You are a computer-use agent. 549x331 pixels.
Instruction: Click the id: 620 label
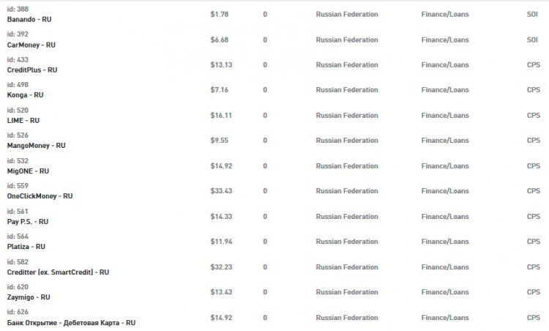[18, 288]
